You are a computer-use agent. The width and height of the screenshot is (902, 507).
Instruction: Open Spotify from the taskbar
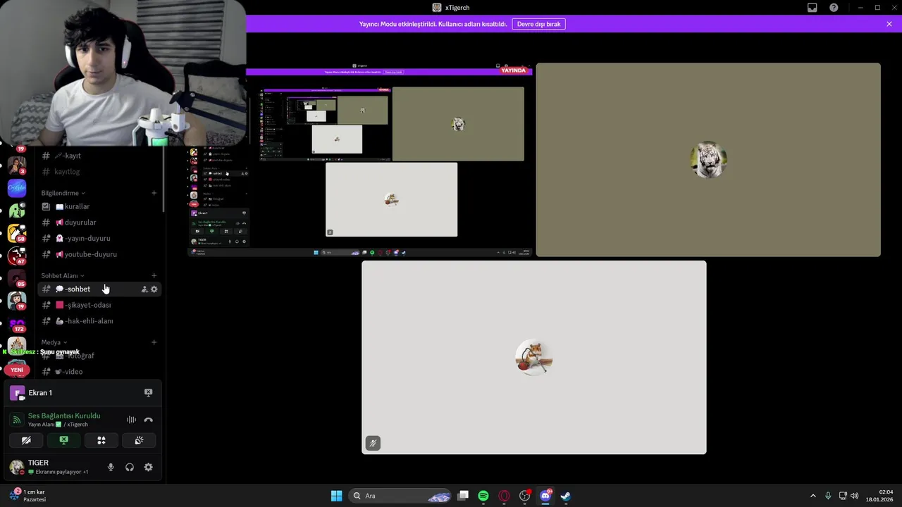(483, 496)
